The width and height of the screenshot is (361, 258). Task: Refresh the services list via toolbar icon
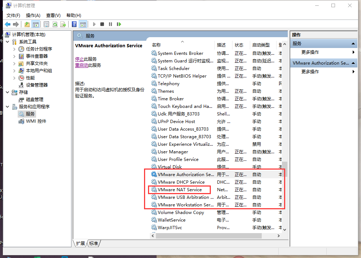pos(55,24)
